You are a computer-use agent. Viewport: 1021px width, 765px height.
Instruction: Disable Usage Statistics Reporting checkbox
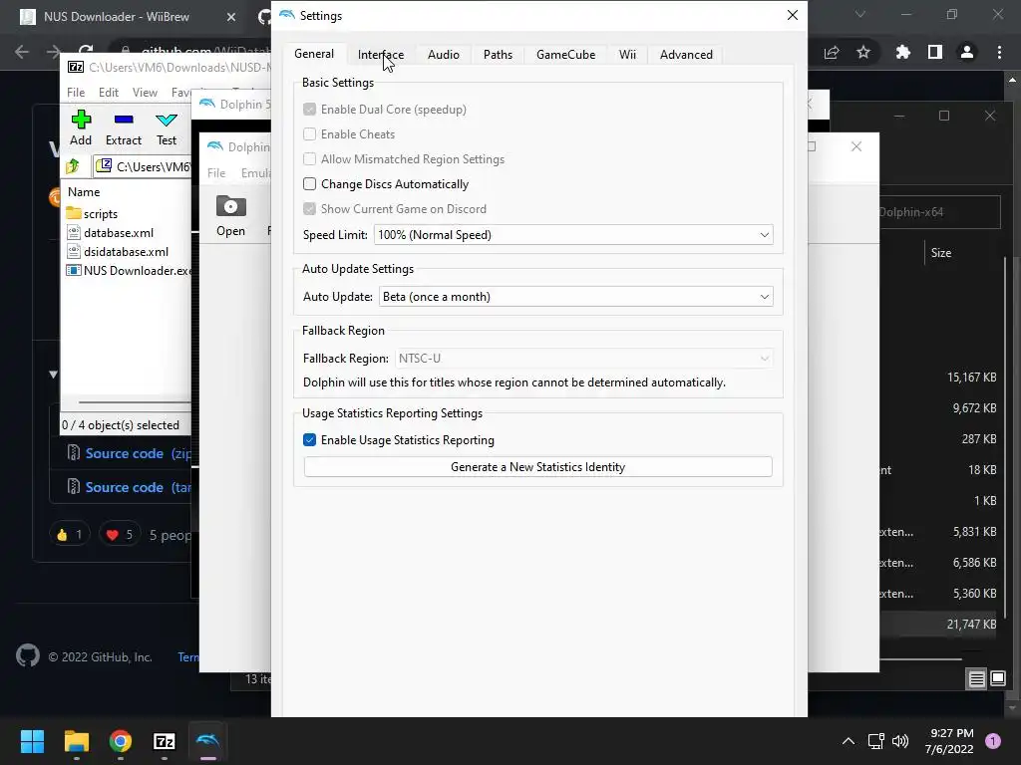point(309,440)
